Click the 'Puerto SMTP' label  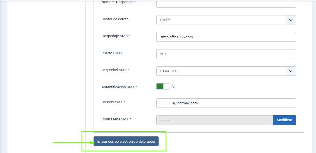click(112, 53)
